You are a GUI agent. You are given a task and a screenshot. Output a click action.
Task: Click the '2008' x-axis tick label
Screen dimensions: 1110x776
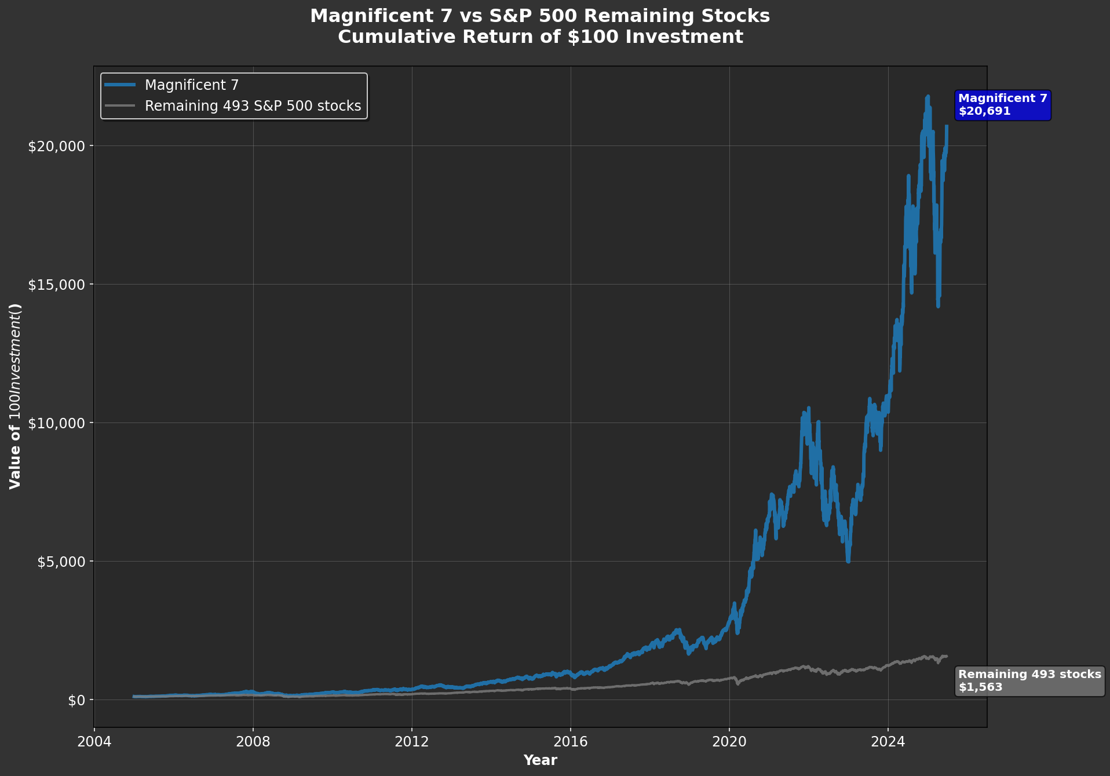253,742
